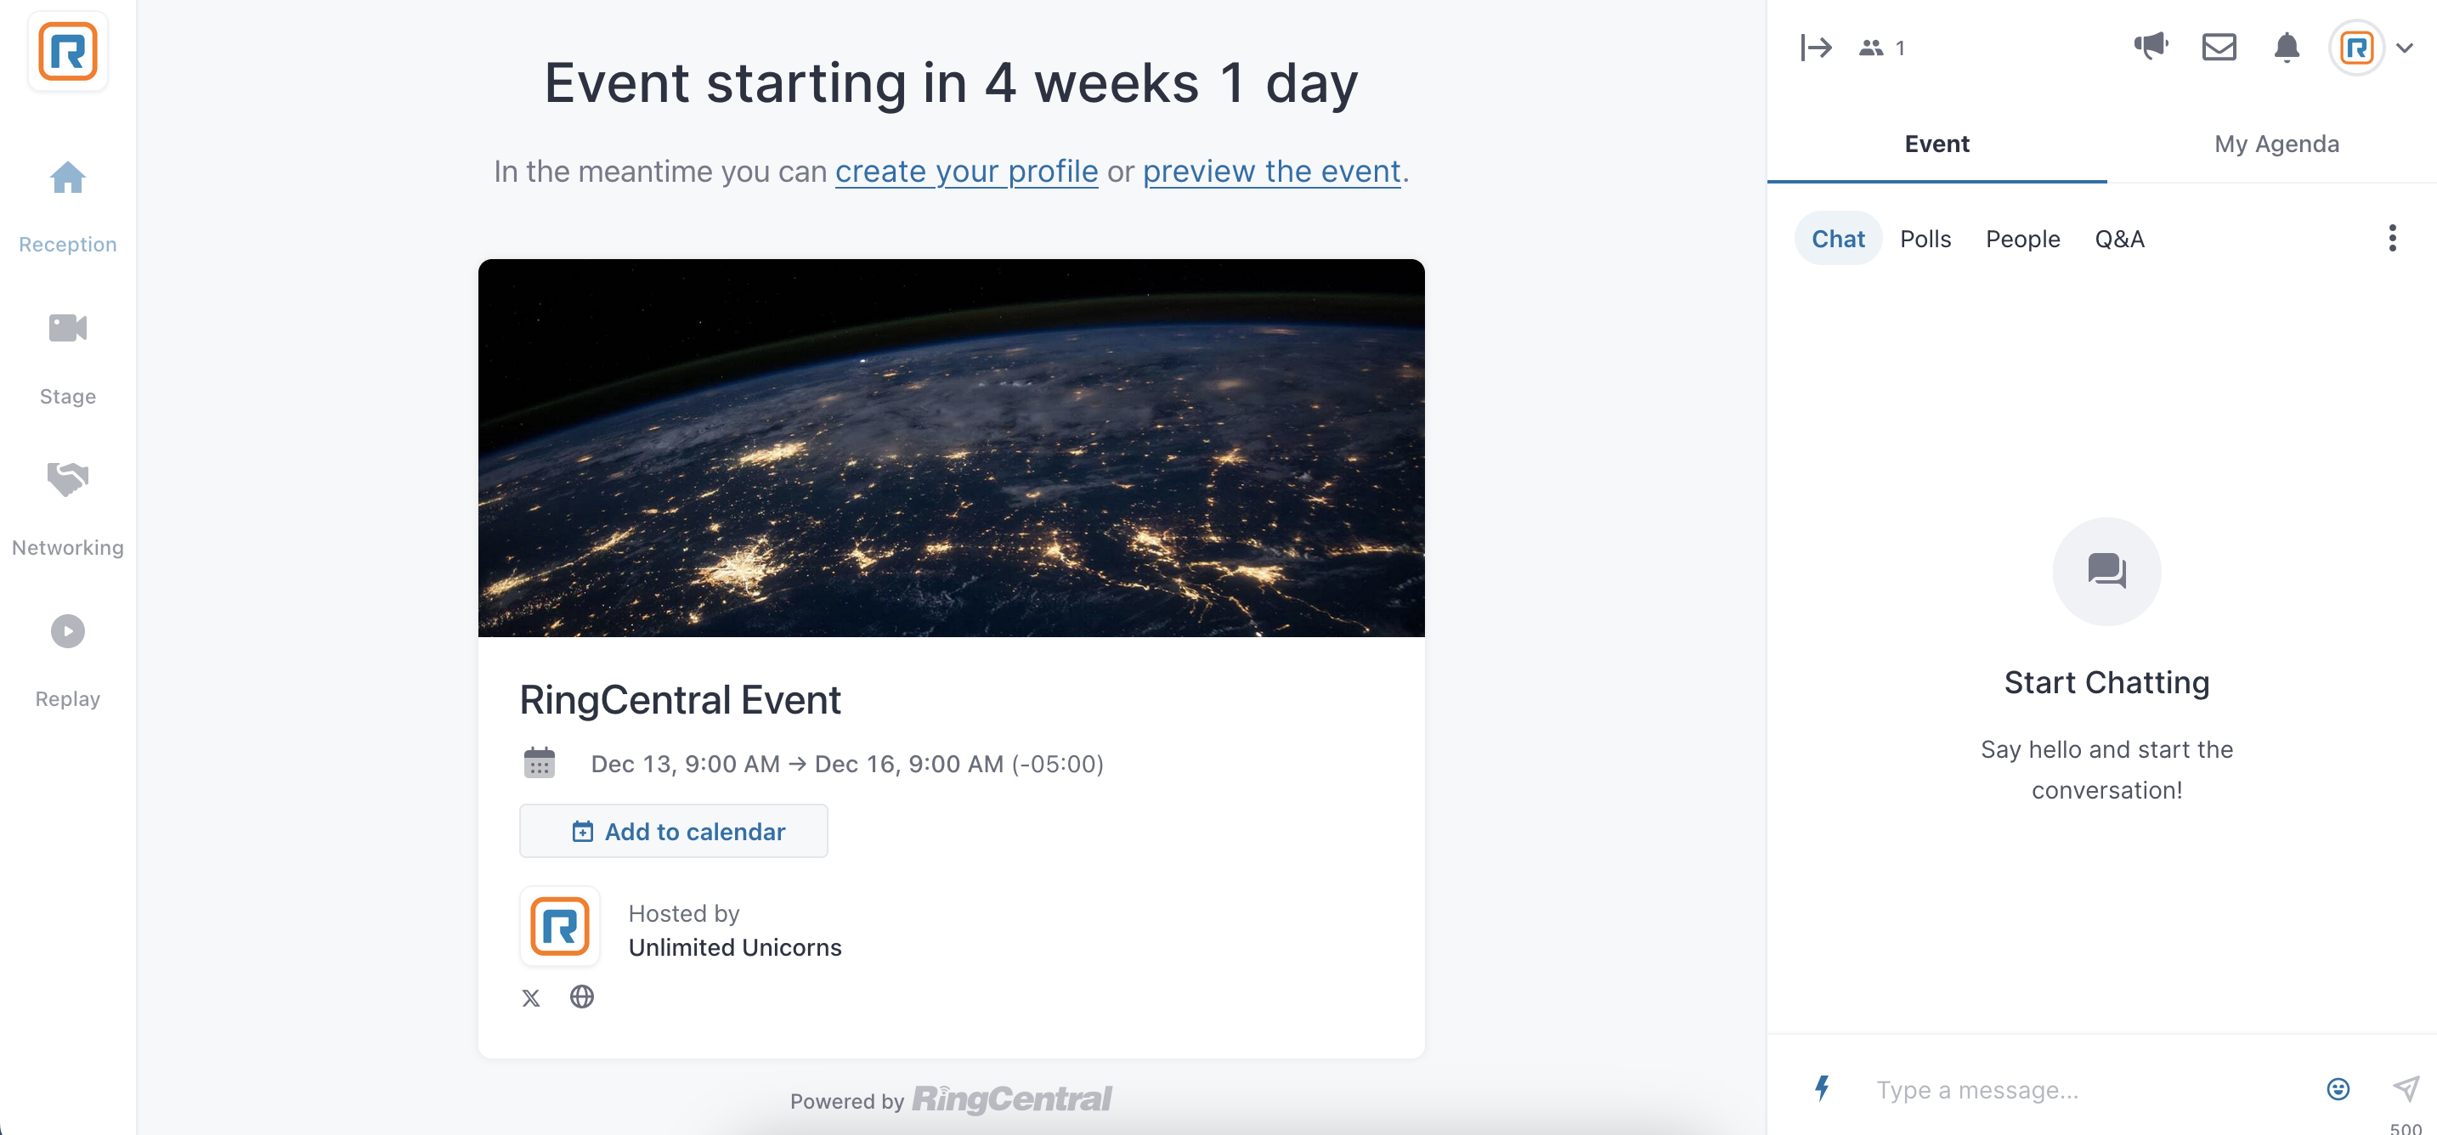Open the Reception home icon
The width and height of the screenshot is (2437, 1135).
pos(67,177)
